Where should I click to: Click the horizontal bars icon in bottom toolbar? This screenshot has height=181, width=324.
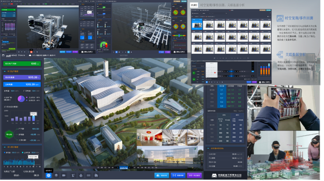click(x=88, y=175)
